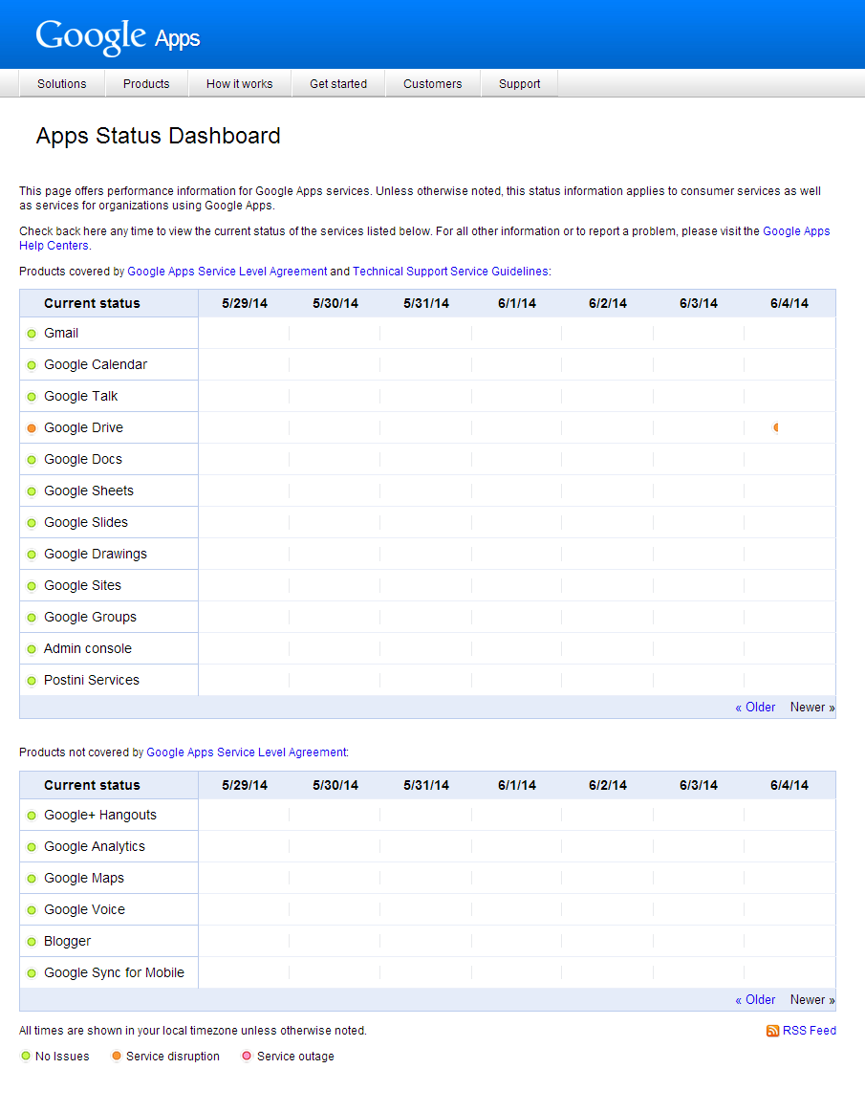Click Older link in the second status table

(x=755, y=1000)
